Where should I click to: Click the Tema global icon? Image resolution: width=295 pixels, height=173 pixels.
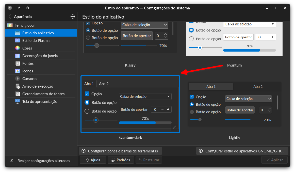[10, 25]
